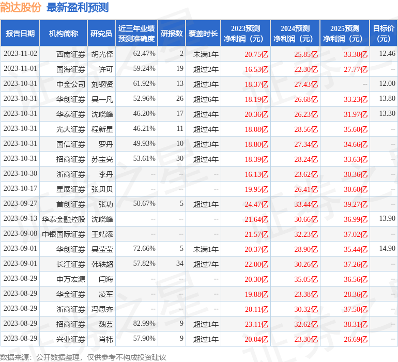Click the date 2023-09-27

tap(20, 203)
